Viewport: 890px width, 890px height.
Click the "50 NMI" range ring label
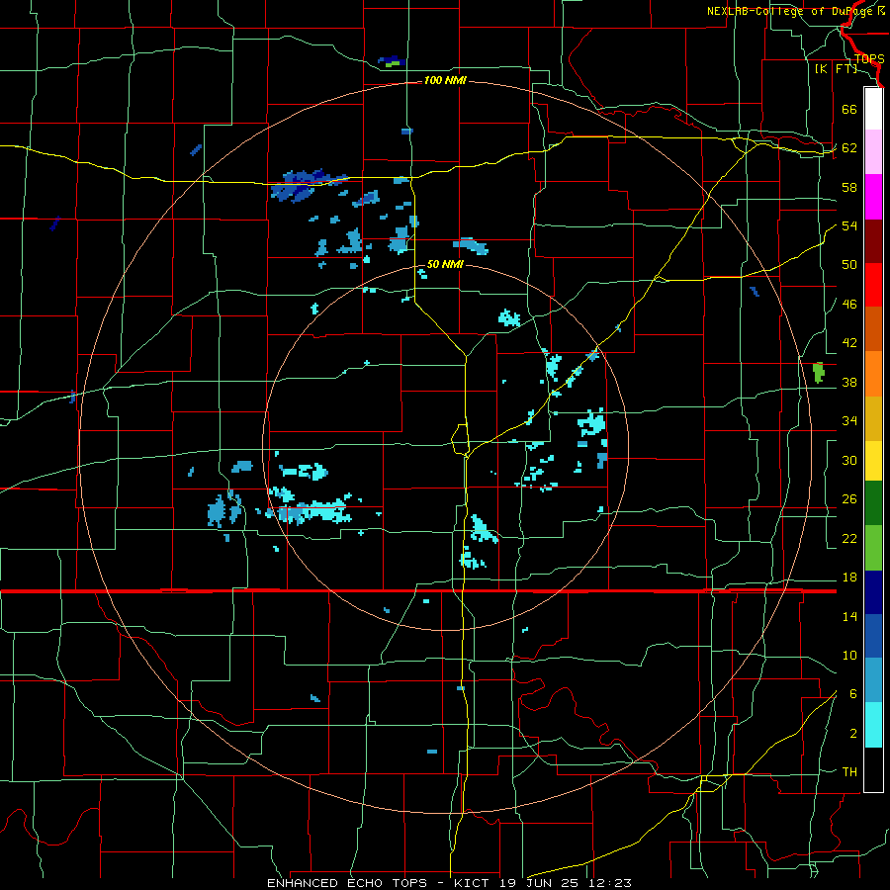tap(445, 264)
